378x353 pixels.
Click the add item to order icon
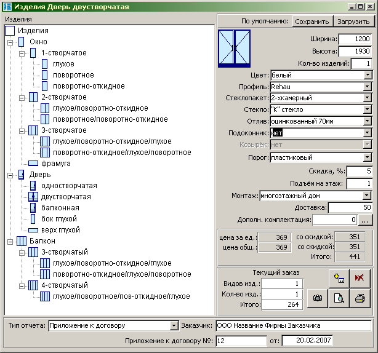339,279
